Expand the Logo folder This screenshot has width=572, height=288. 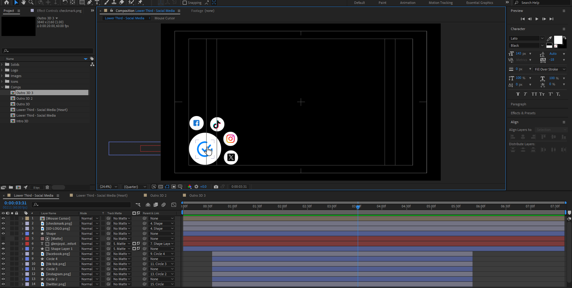2,70
